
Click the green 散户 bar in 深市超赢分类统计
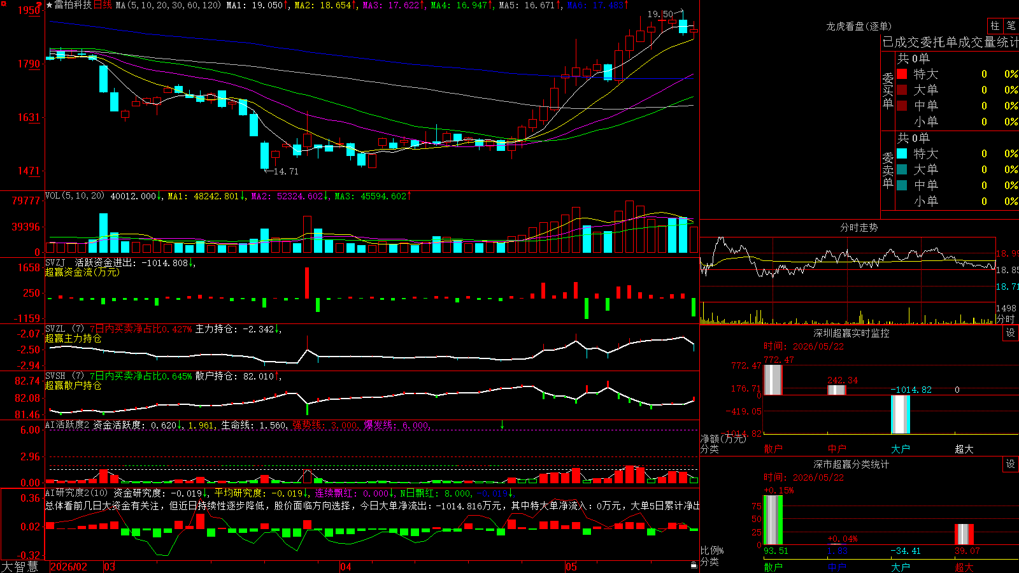773,520
